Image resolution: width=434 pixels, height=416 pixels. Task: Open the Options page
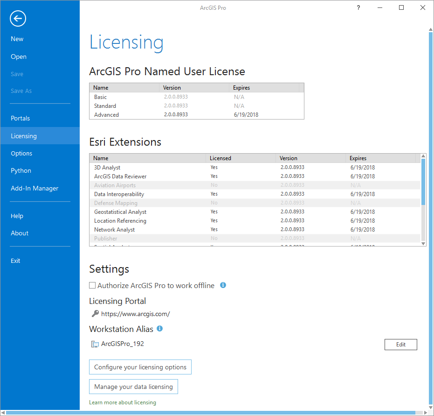coord(21,153)
